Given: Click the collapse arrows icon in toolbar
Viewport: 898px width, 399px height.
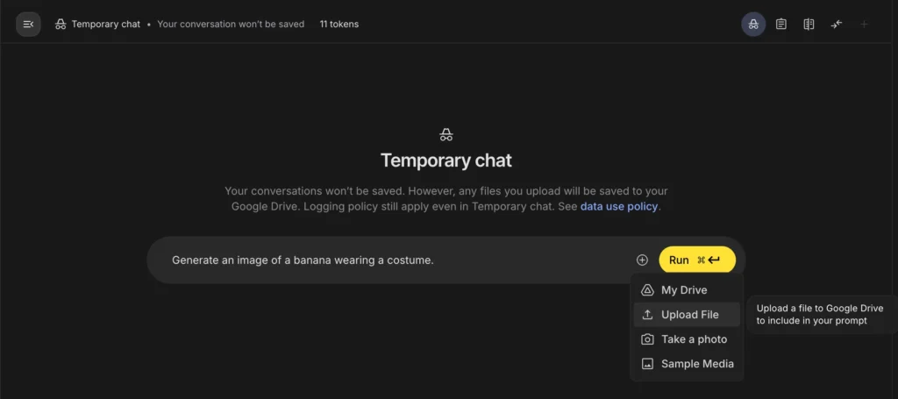Looking at the screenshot, I should tap(837, 24).
